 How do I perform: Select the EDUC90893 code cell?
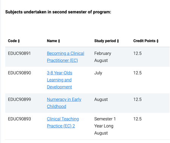pyautogui.click(x=19, y=119)
